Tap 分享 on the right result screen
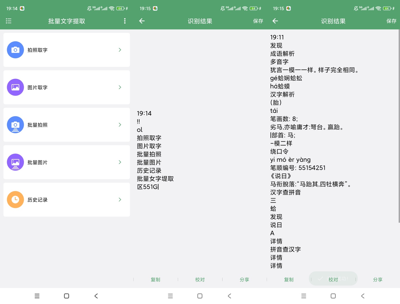400x304 pixels. coord(378,280)
